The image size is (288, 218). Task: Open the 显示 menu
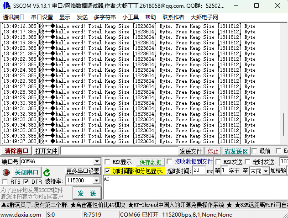[x=65, y=17]
